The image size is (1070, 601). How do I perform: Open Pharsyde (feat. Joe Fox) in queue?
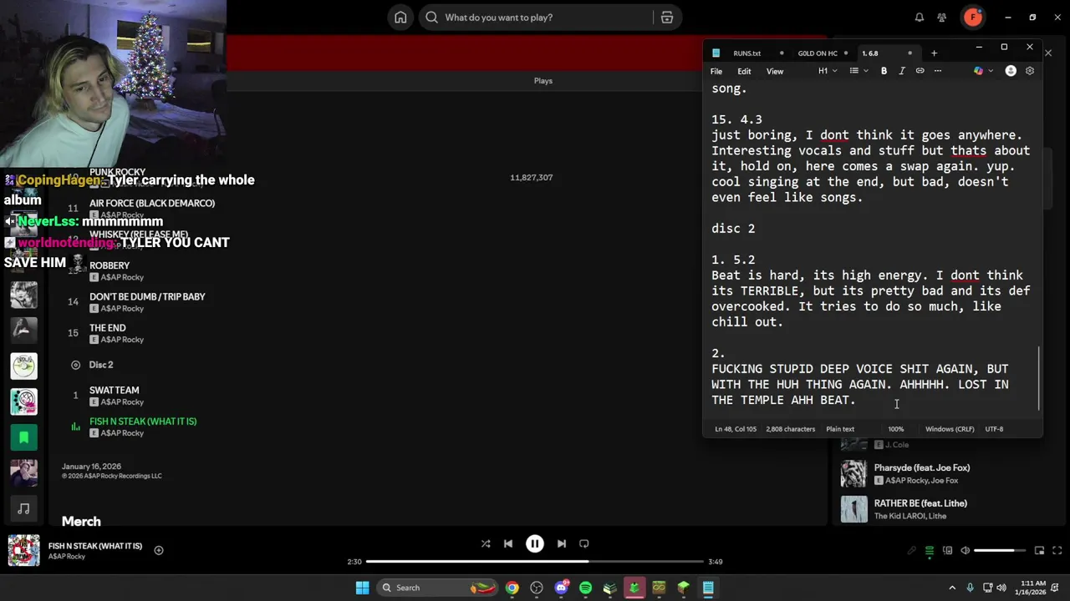921,467
